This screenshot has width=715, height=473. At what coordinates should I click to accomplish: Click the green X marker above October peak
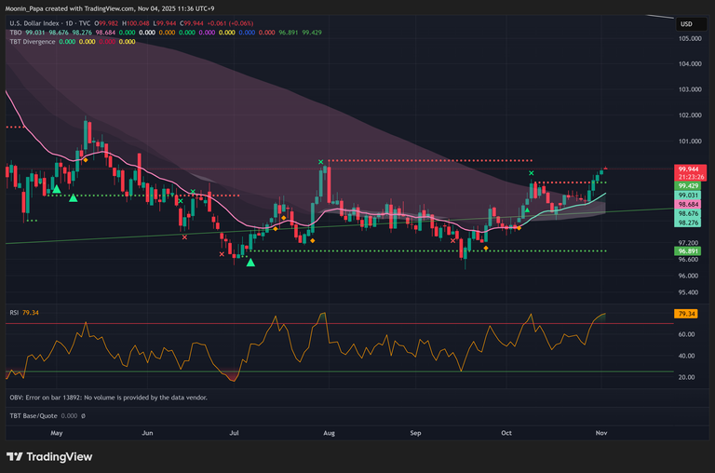(x=532, y=174)
